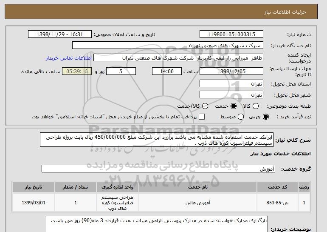This screenshot has width=327, height=232.
Task: Click the deadline time field 14:00
Action: [167, 71]
